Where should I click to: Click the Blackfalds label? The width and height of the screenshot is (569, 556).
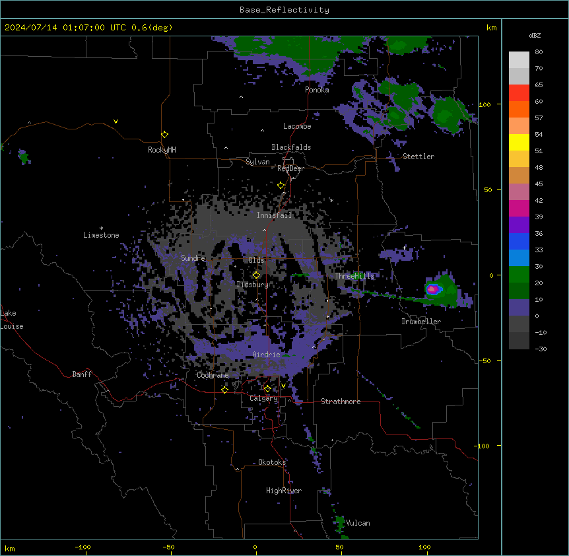click(291, 147)
